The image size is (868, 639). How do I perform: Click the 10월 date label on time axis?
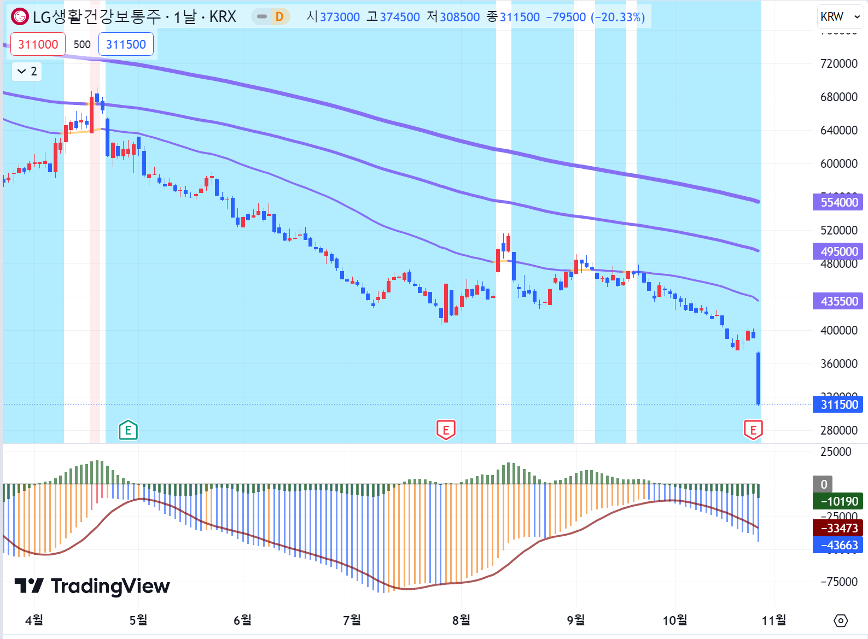pos(675,620)
